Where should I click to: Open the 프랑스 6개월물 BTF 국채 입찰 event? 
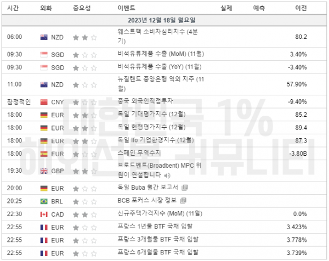click(158, 252)
